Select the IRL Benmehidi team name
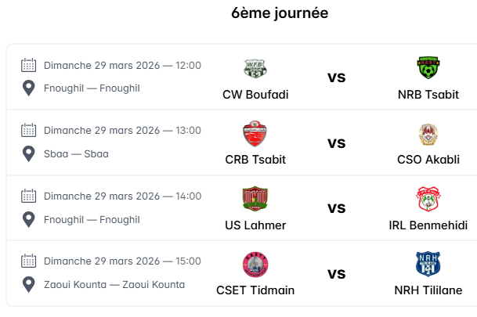 point(428,225)
